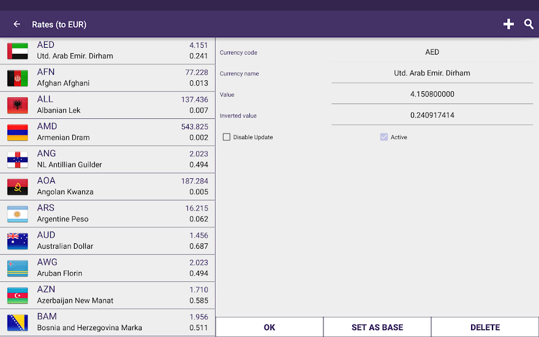This screenshot has height=337, width=539.
Task: Toggle the Active checkbox
Action: (x=384, y=137)
